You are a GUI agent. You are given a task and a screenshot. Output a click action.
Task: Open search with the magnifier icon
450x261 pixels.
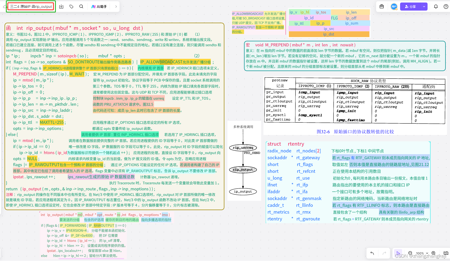[x=81, y=7]
